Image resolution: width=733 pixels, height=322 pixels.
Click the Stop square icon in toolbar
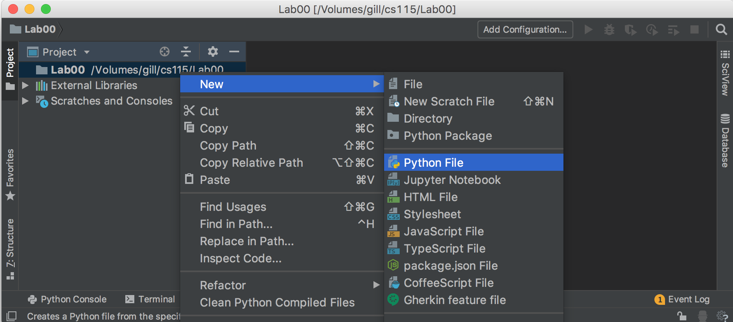pos(695,29)
